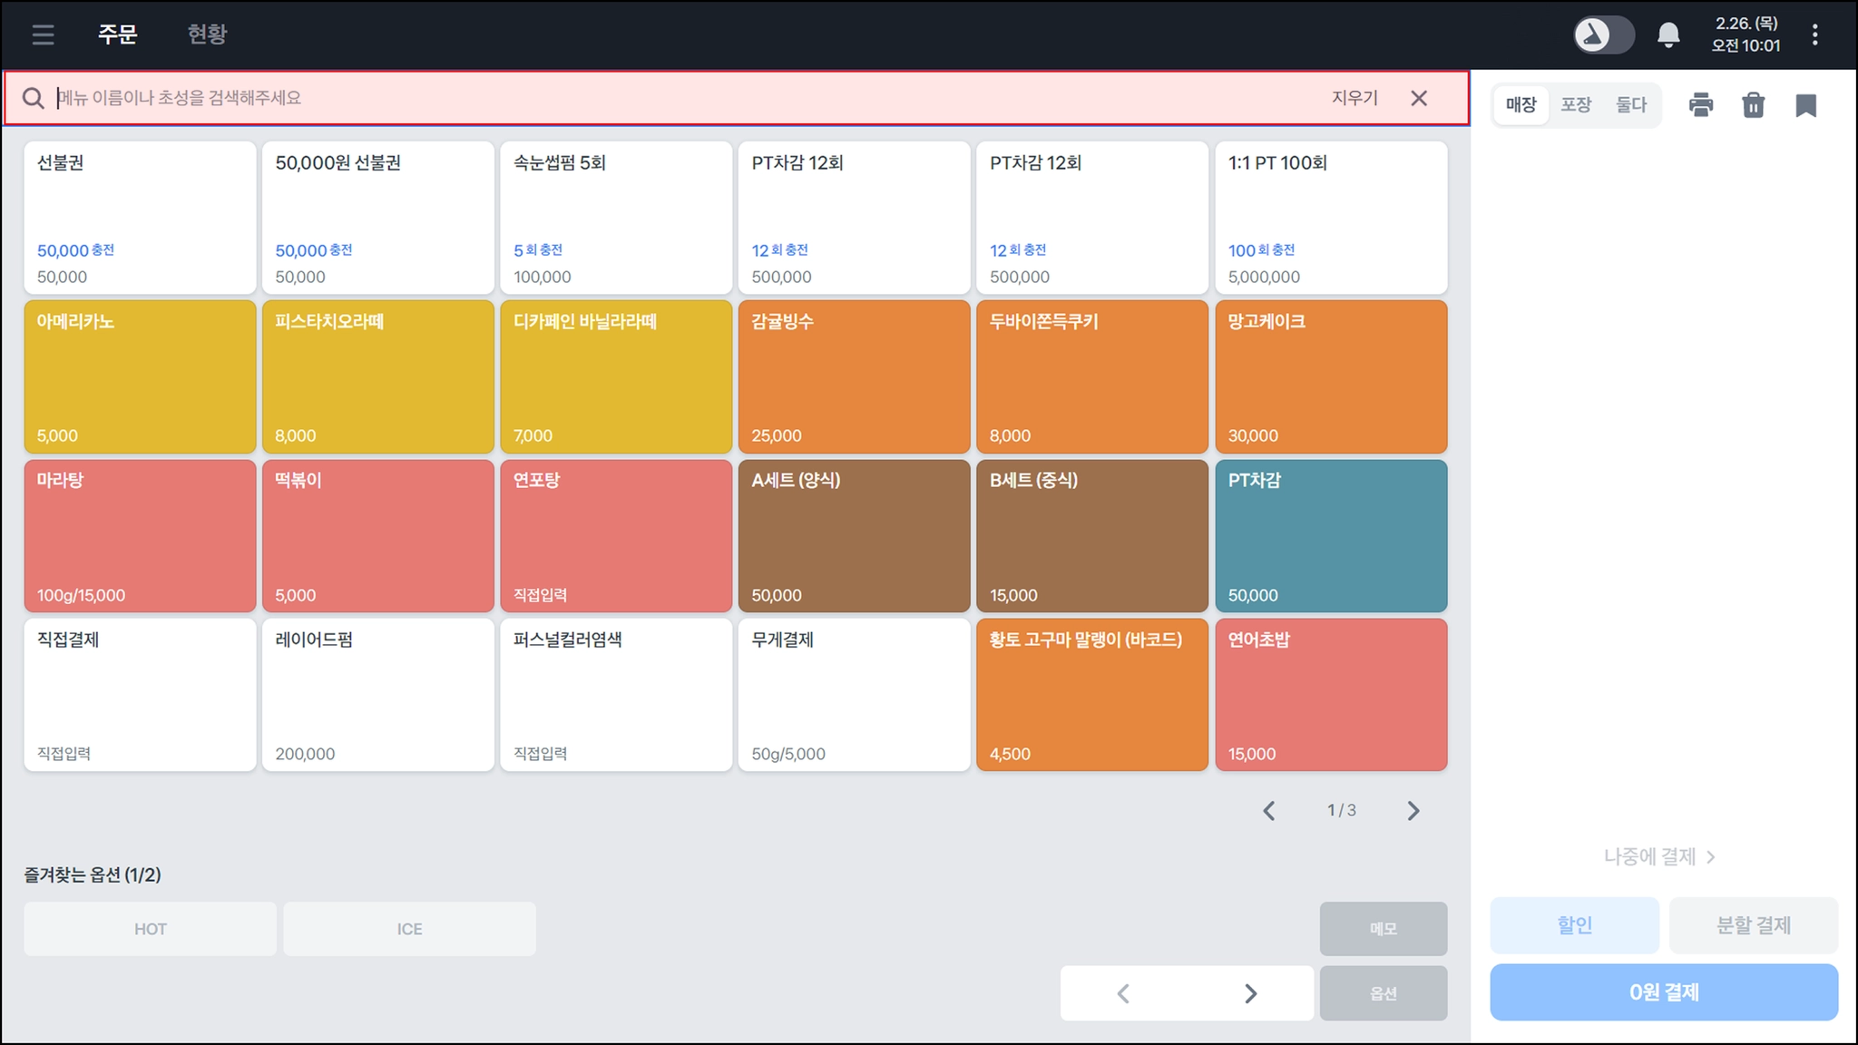Select the 매장 order type
The image size is (1858, 1045).
1521,105
